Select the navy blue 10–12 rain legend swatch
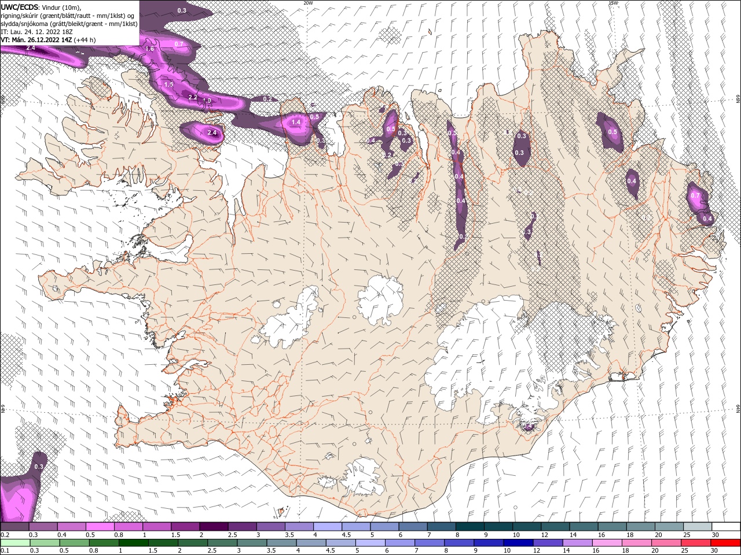 (x=519, y=543)
